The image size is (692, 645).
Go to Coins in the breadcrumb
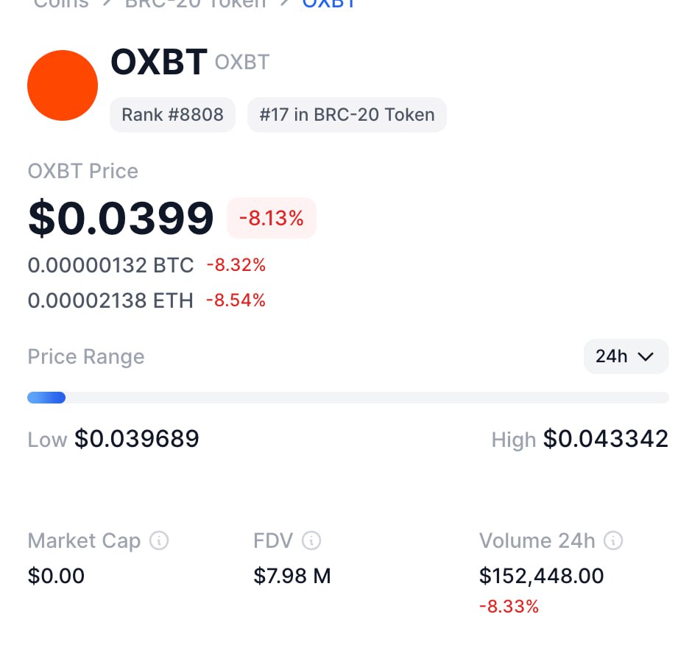(61, 4)
